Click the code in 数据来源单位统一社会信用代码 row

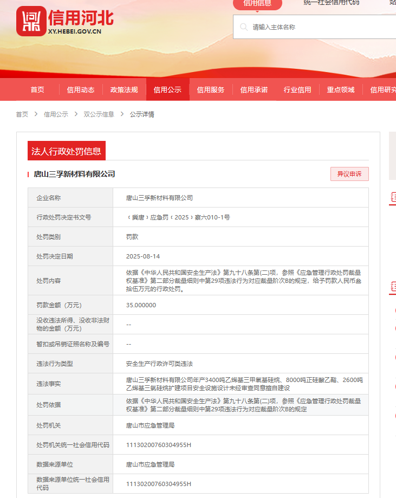[159, 484]
